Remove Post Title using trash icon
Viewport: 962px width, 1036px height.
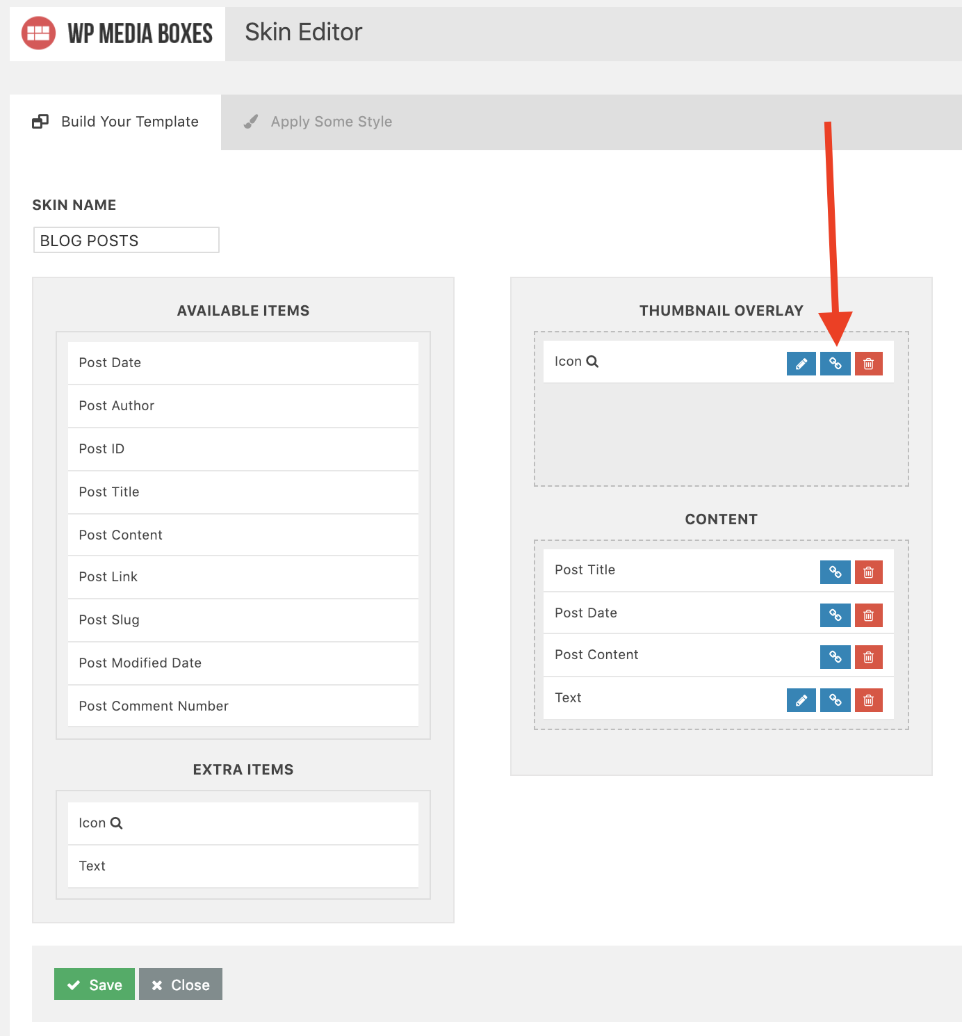click(x=868, y=572)
